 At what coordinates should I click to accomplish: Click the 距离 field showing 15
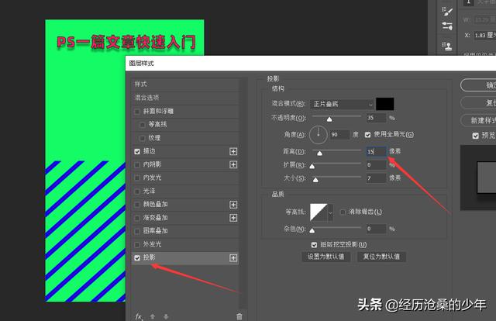coord(376,152)
